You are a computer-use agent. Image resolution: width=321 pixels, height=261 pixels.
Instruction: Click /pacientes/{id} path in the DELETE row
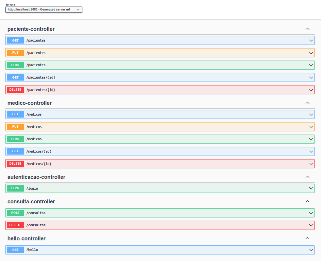pyautogui.click(x=41, y=90)
